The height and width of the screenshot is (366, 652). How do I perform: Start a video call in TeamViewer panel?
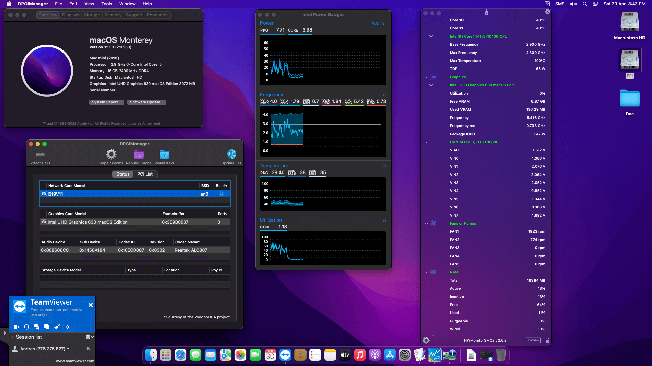point(16,327)
